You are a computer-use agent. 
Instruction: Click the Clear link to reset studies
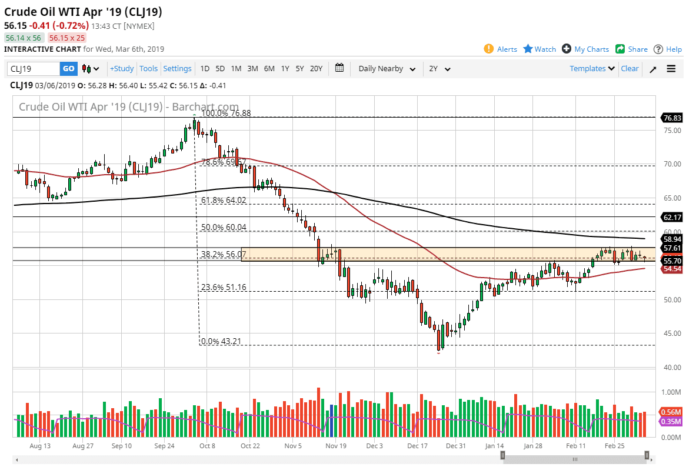[x=630, y=69]
